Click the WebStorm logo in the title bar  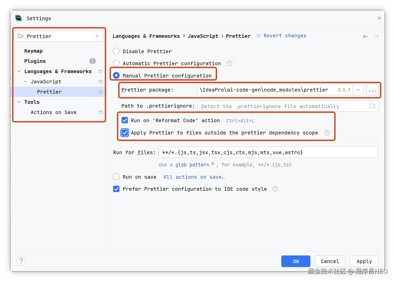point(18,18)
